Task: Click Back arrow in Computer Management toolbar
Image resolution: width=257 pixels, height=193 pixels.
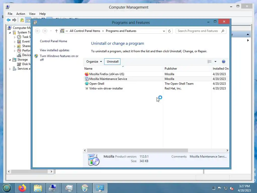Action: [9, 20]
